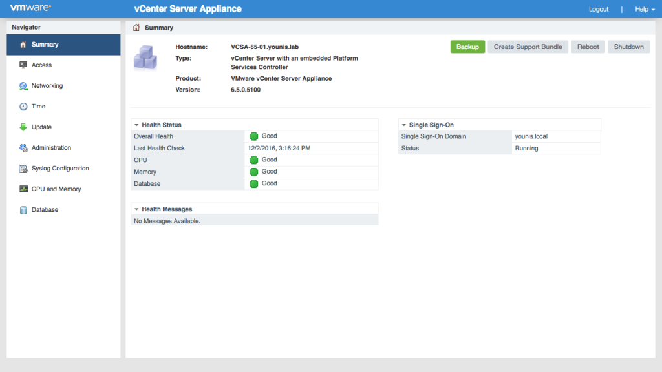The width and height of the screenshot is (662, 372).
Task: Click the green Database health status icon
Action: pyautogui.click(x=253, y=183)
